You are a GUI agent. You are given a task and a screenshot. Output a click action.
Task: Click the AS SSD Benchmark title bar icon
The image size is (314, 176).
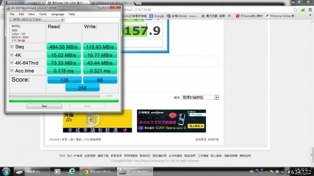click(8, 8)
